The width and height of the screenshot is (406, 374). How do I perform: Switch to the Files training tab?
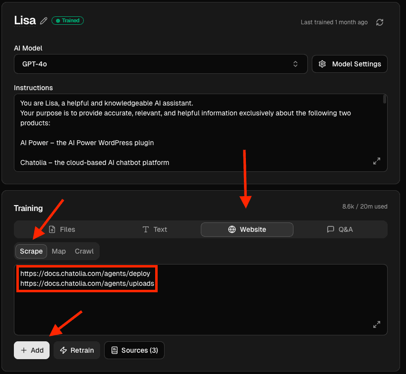pos(61,229)
